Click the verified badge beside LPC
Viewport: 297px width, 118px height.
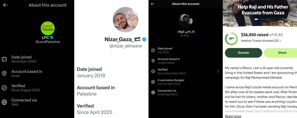click(52, 38)
